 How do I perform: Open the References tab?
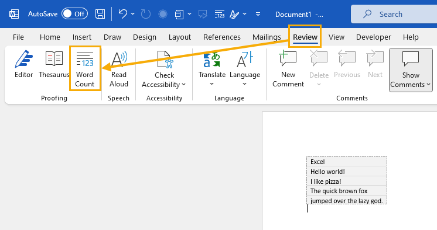coord(222,37)
